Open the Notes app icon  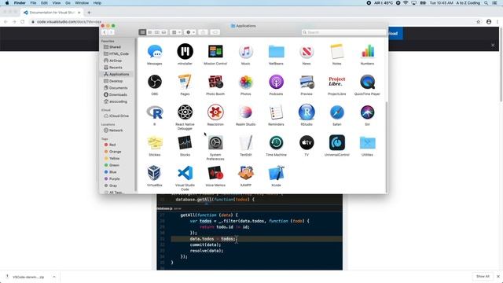point(337,51)
